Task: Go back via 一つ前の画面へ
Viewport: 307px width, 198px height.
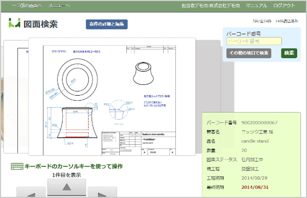Action: click(x=27, y=5)
